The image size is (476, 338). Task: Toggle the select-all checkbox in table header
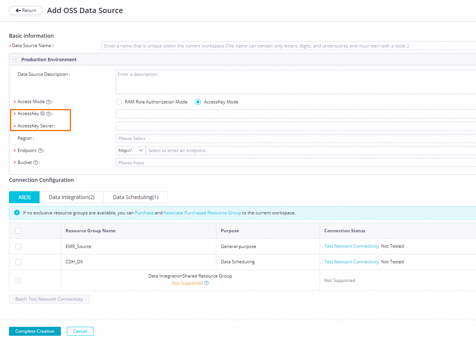point(18,231)
